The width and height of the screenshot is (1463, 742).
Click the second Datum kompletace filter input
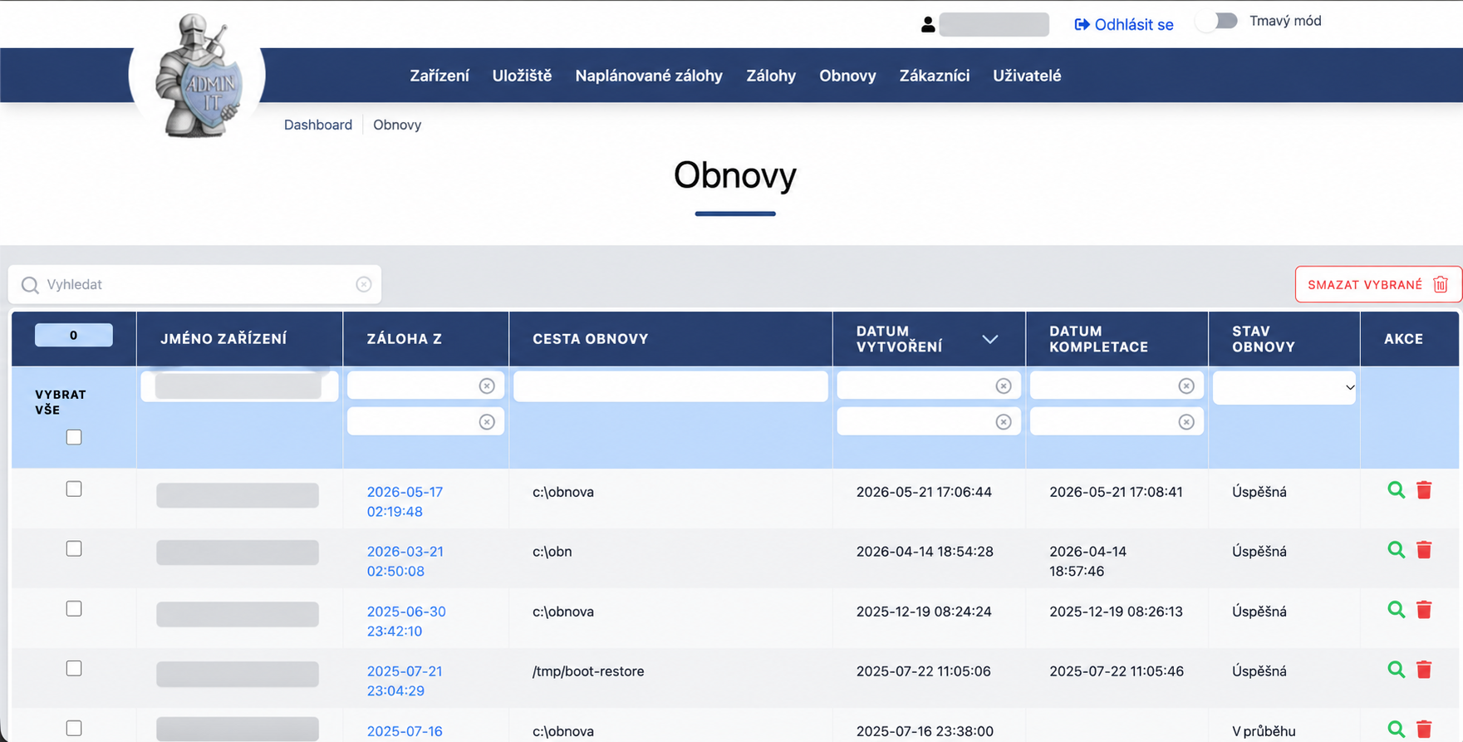[x=1117, y=422]
